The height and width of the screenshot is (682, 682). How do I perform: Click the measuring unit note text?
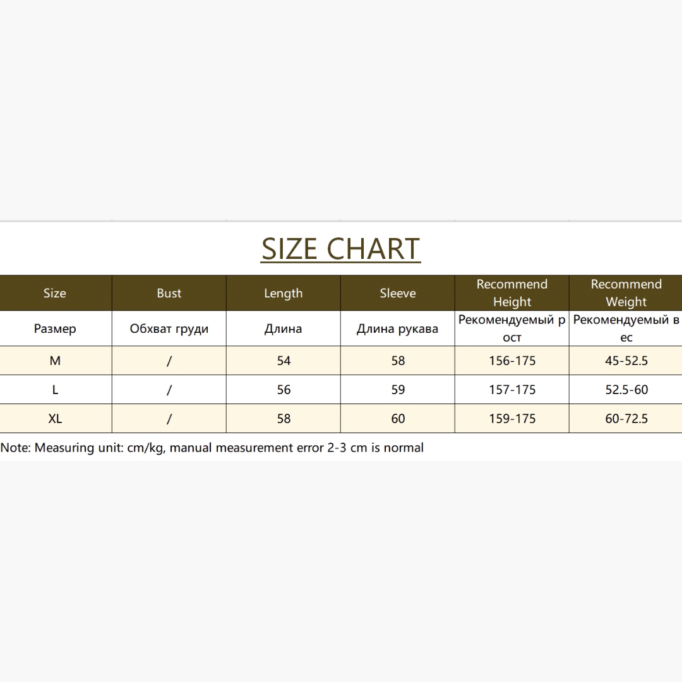click(212, 448)
